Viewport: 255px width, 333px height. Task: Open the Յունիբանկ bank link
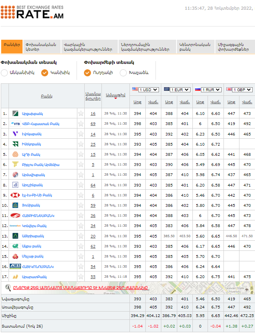coord(31,205)
